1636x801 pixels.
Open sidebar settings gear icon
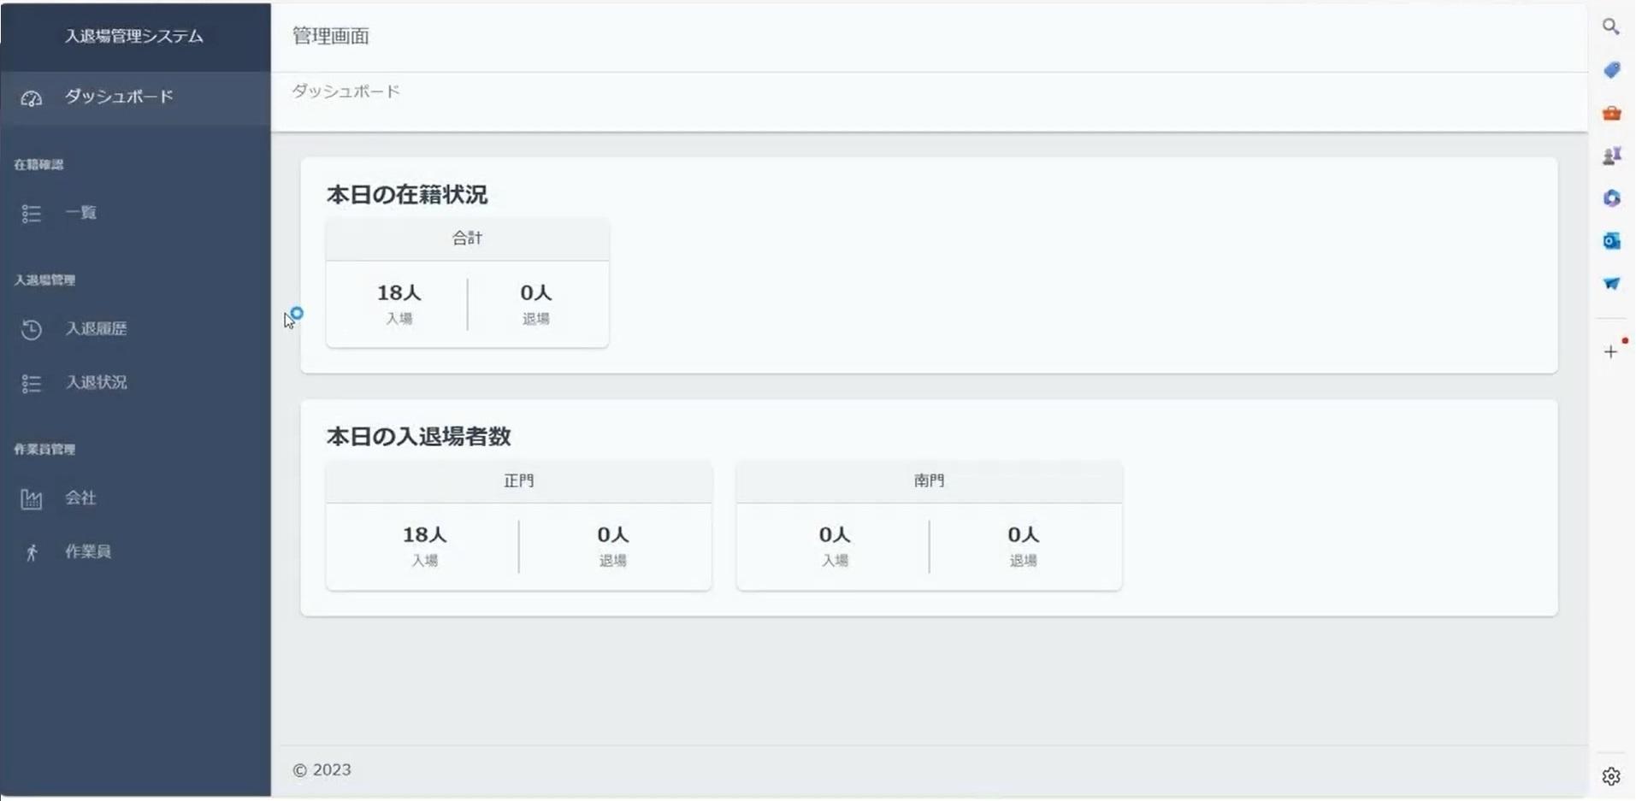(x=1611, y=776)
